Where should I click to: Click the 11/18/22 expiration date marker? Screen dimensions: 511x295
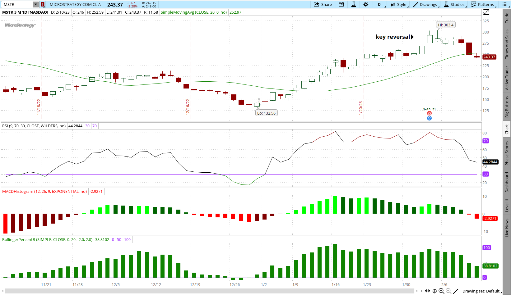pos(39,107)
